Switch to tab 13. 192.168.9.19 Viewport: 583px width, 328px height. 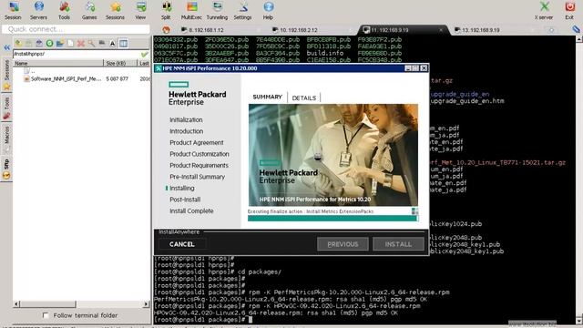tap(480, 30)
